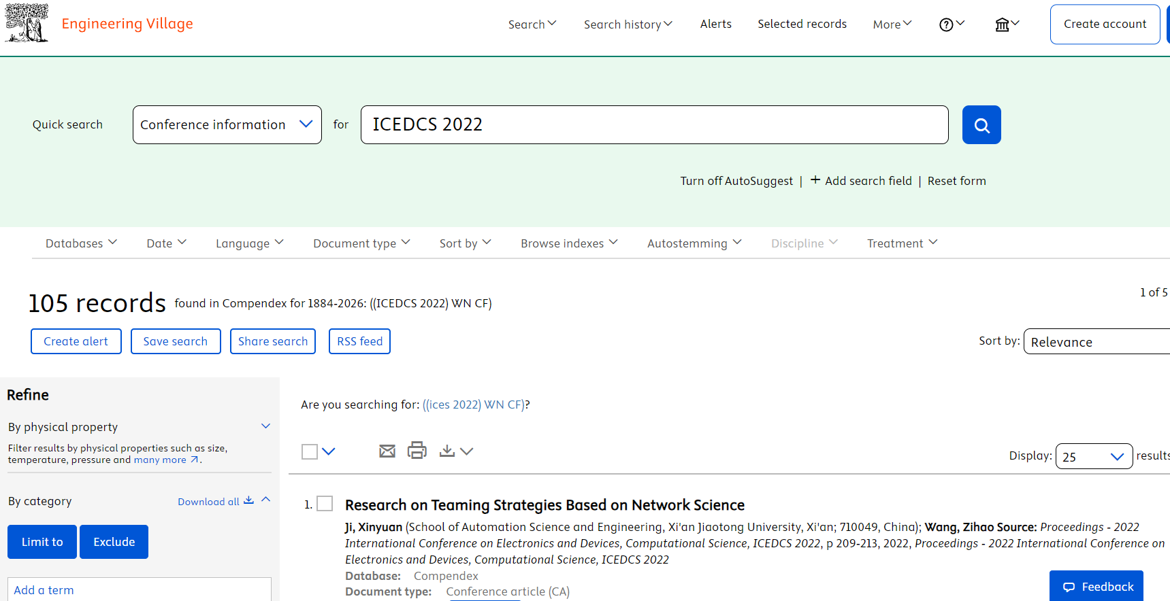Open Conference information field dropdown
The height and width of the screenshot is (601, 1170).
[x=227, y=124]
